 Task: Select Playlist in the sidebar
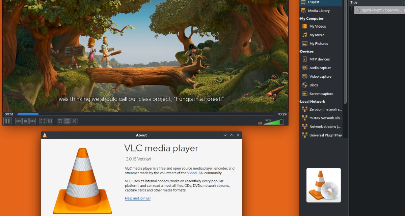(x=321, y=2)
